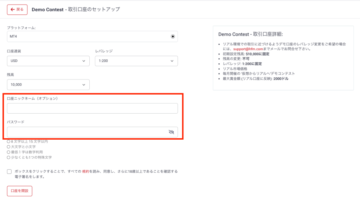
Task: Focus the パスワード input field
Action: tap(88, 132)
